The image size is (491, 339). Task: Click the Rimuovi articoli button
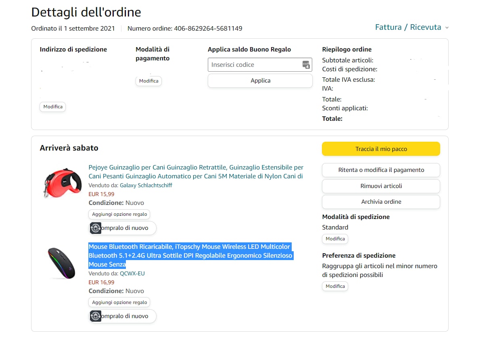tap(381, 186)
